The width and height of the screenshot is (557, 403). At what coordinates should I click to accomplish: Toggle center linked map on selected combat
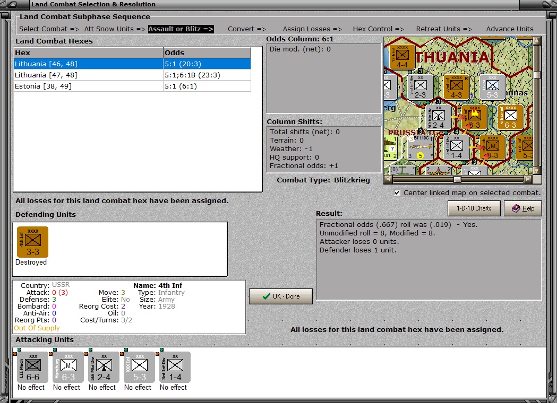[397, 193]
